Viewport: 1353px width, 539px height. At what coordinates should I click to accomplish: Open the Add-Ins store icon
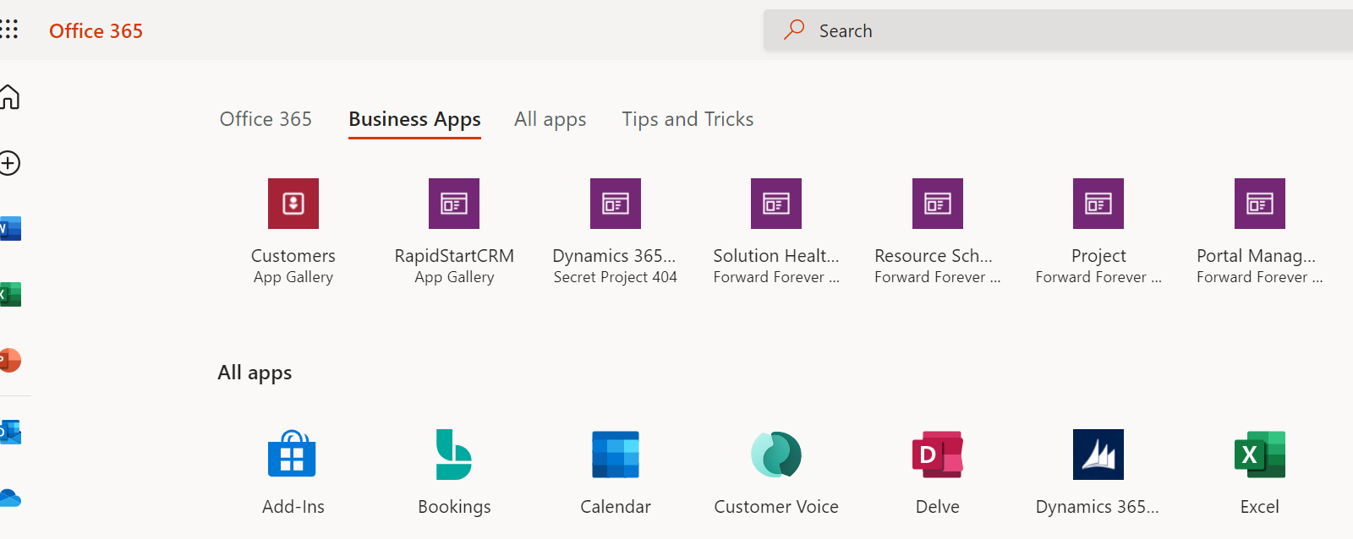pyautogui.click(x=293, y=455)
